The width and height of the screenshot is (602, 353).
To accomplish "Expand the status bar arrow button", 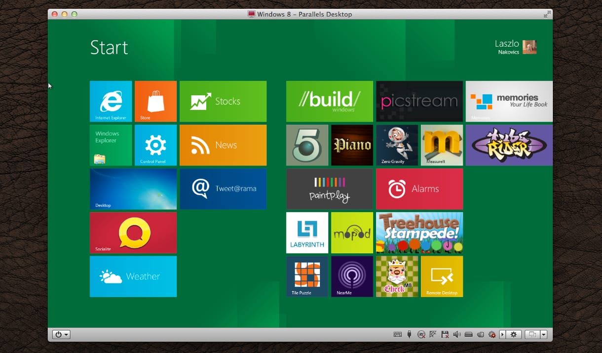I will (502, 335).
